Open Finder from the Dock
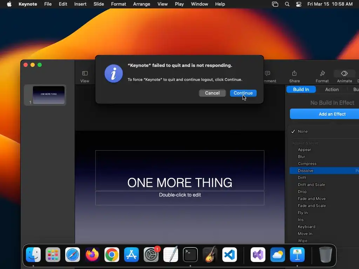The image size is (359, 269). pyautogui.click(x=33, y=255)
